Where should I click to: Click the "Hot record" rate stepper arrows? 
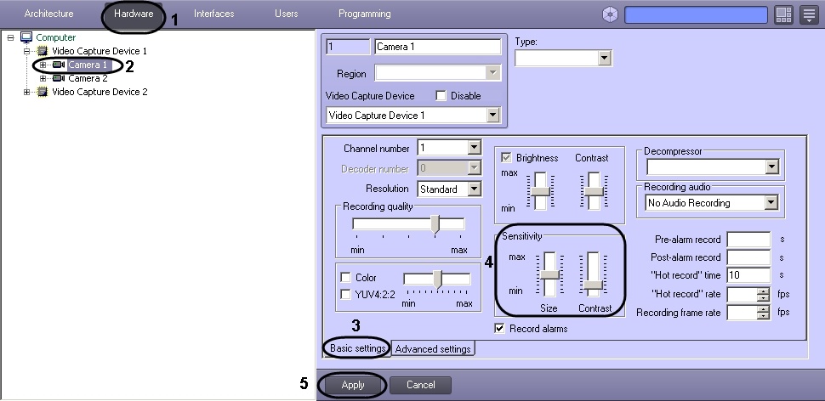pos(764,294)
